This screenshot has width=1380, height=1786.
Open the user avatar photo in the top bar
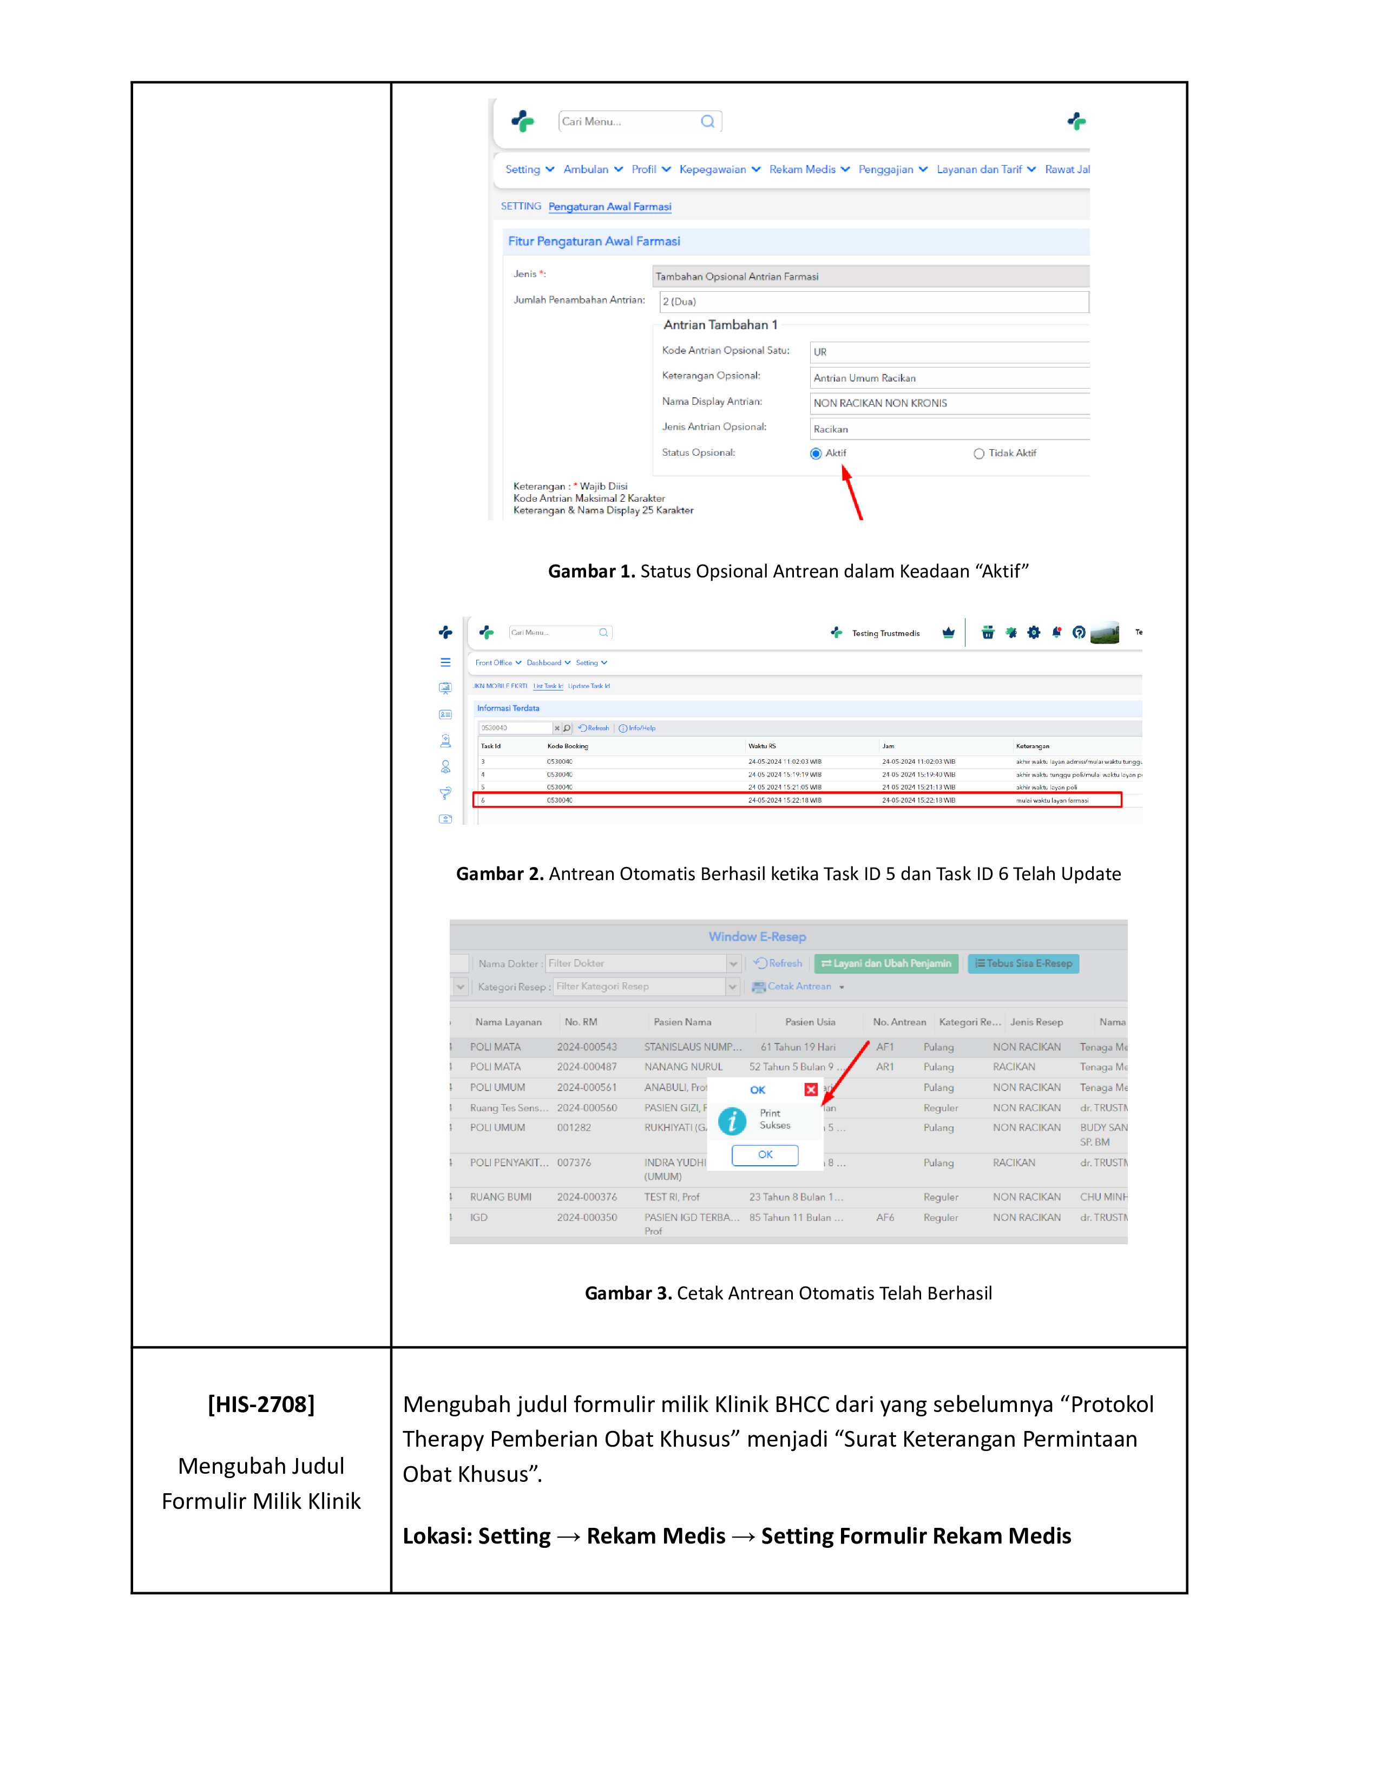1105,633
